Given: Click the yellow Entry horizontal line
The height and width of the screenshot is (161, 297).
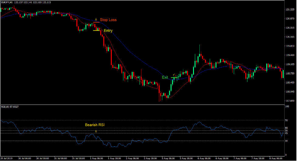Looking at the screenshot, I should click(x=96, y=30).
